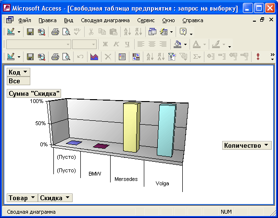This screenshot has width=278, height=218.
Task: Click the Copy icon
Action: pos(102,32)
